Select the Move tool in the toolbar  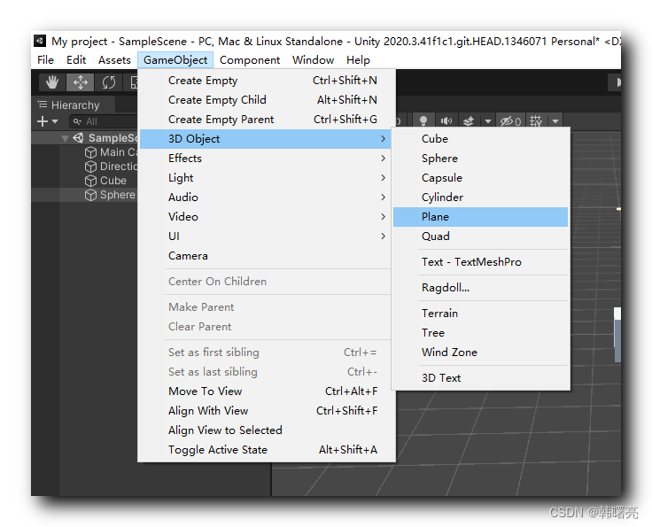(x=81, y=82)
